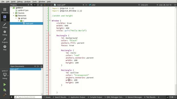Split editor via top-right split icon
This screenshot has height=99, width=177.
175,5
